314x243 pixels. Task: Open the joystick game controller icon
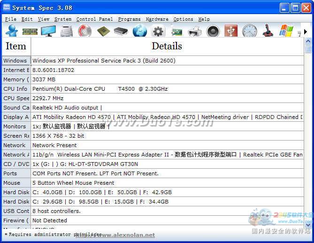[x=268, y=31]
